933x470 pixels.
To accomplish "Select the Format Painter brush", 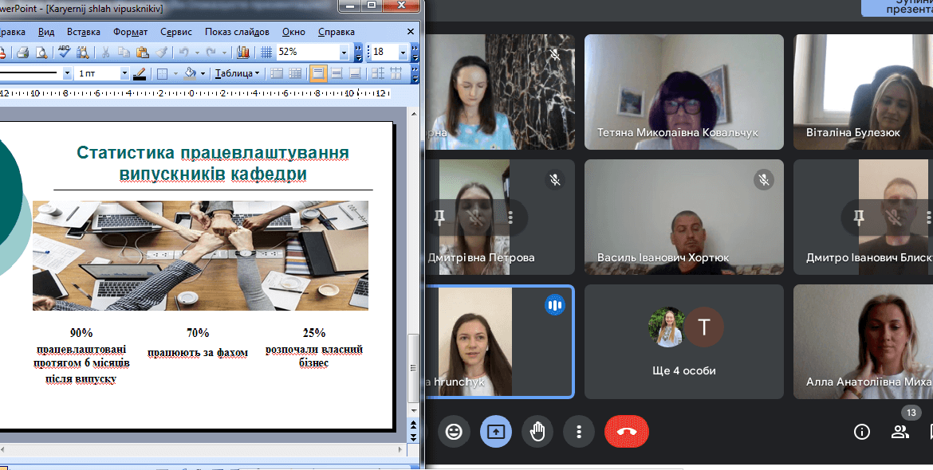I will point(161,53).
